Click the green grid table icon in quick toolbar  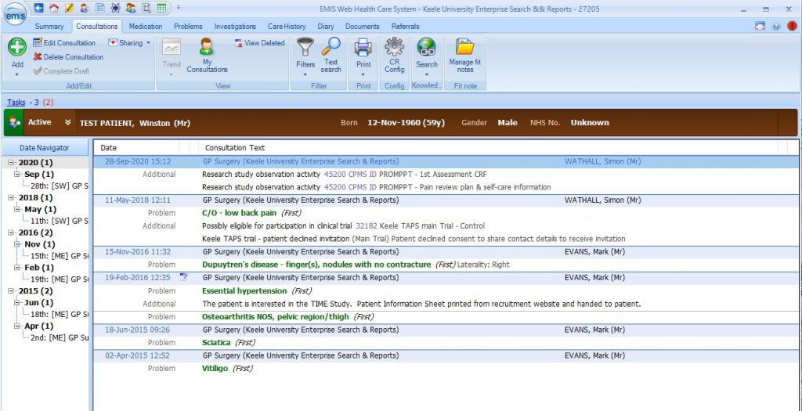(x=161, y=8)
